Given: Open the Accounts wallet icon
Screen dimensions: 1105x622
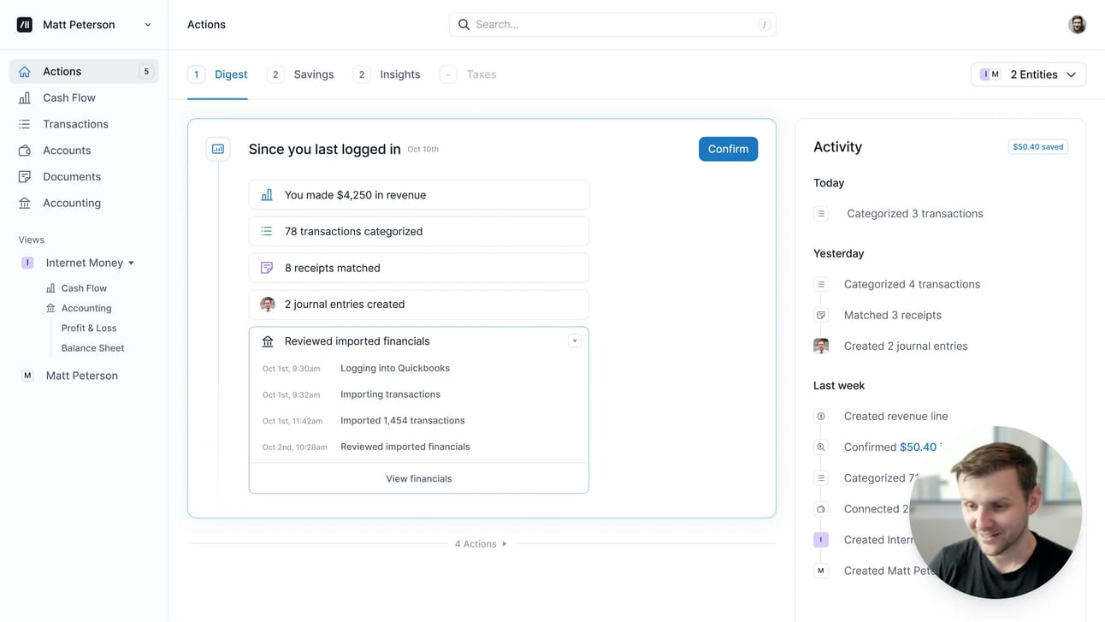Looking at the screenshot, I should click(25, 151).
